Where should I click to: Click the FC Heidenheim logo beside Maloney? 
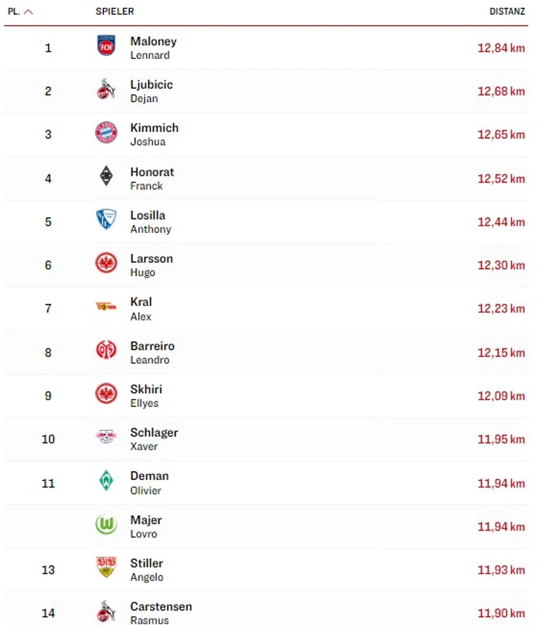coord(106,46)
